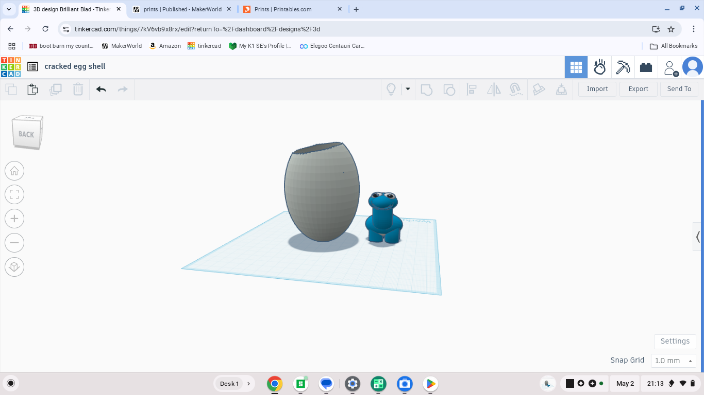Click the BACK face of the view cube

pos(26,134)
